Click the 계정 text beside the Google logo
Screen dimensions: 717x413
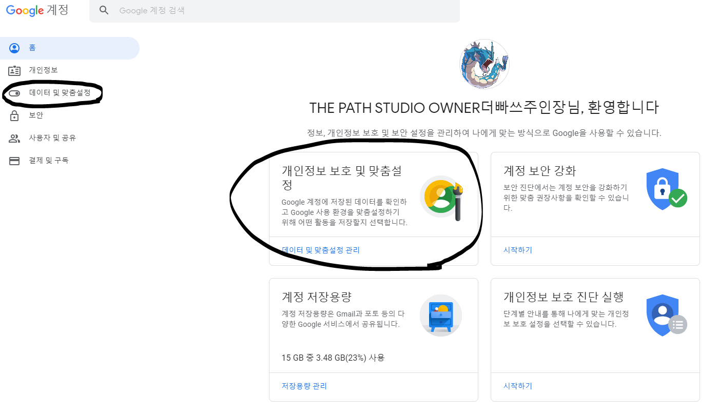tap(58, 10)
